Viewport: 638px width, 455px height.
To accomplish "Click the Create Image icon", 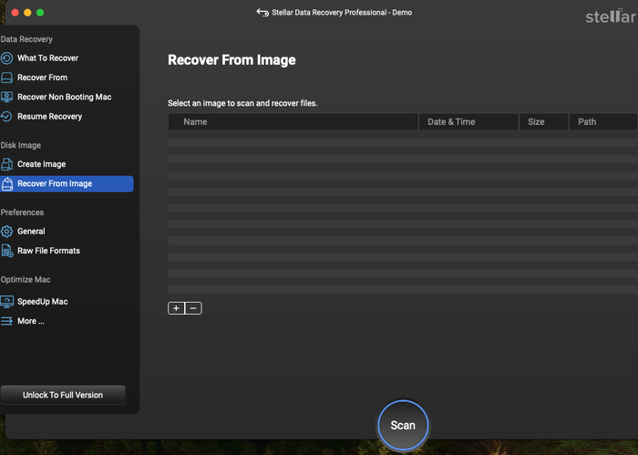I will click(6, 164).
